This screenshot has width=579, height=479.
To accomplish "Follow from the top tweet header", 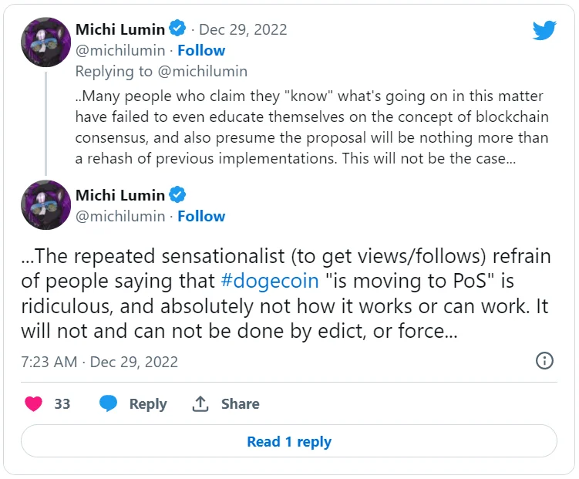I will point(201,50).
